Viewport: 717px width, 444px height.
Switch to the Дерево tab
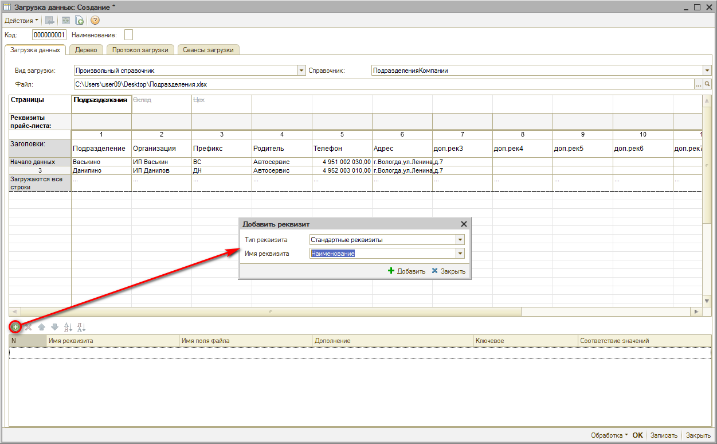click(x=86, y=50)
